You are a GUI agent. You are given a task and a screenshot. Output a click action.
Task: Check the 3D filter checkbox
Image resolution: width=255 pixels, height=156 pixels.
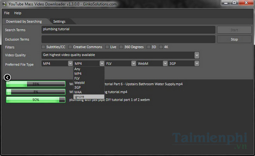[x=148, y=47]
